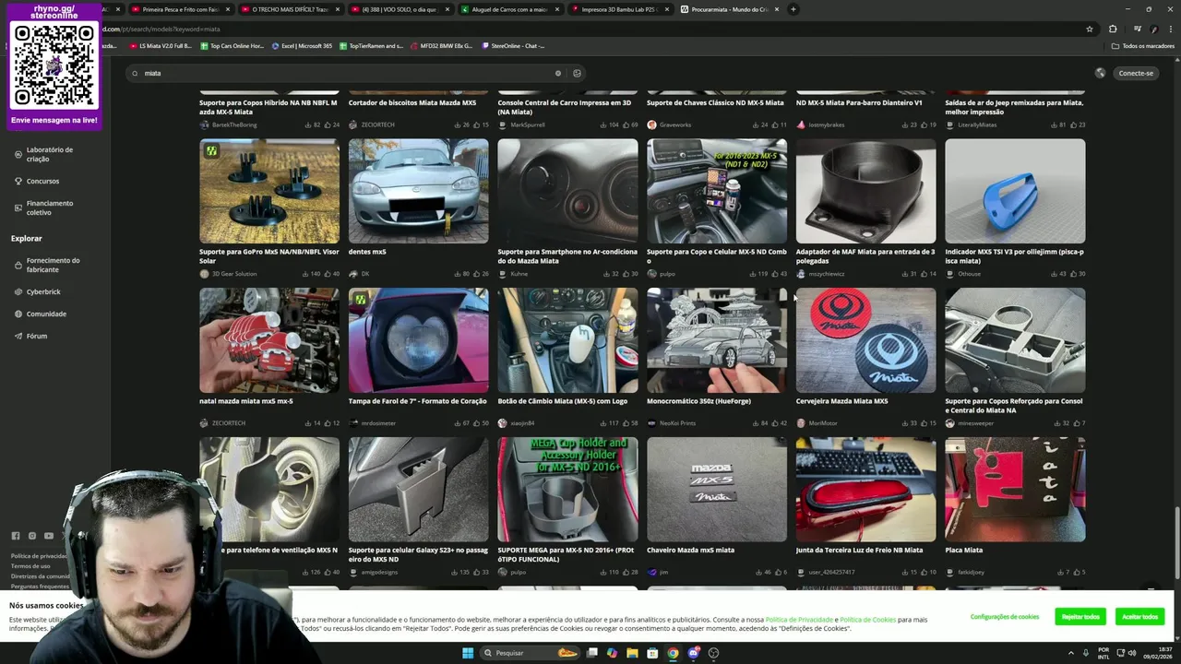Open Discord from the taskbar
Image resolution: width=1181 pixels, height=664 pixels.
(693, 653)
